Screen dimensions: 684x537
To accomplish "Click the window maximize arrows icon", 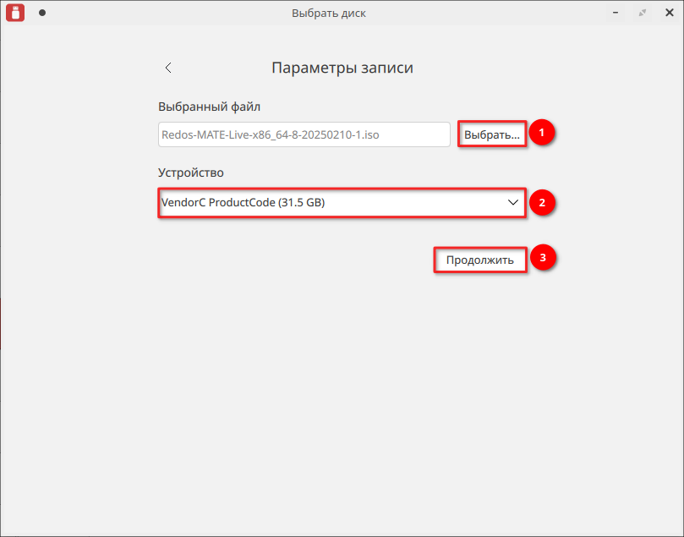I will coord(642,13).
